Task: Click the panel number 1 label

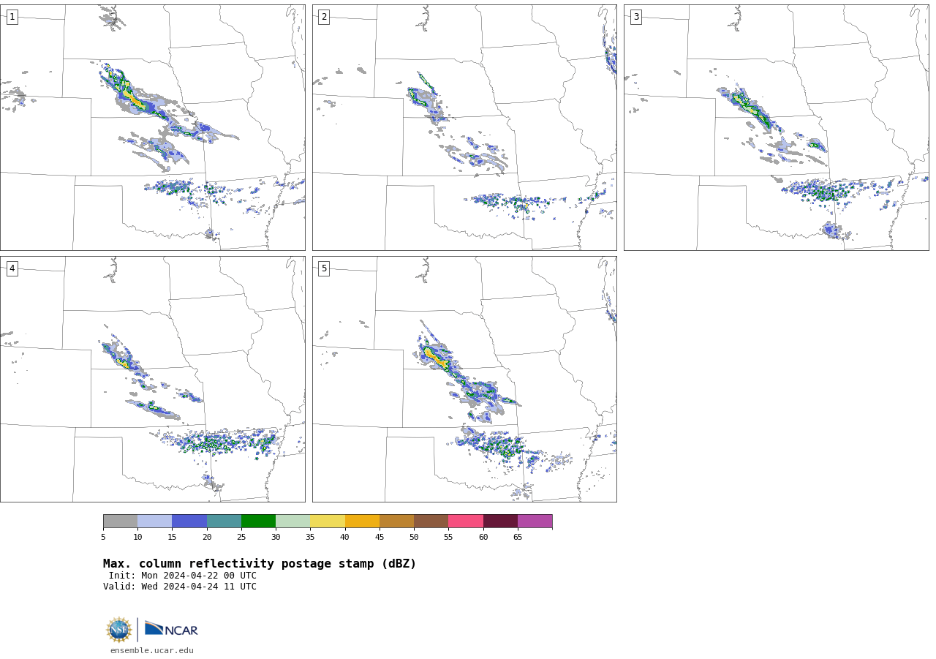Action: [12, 17]
